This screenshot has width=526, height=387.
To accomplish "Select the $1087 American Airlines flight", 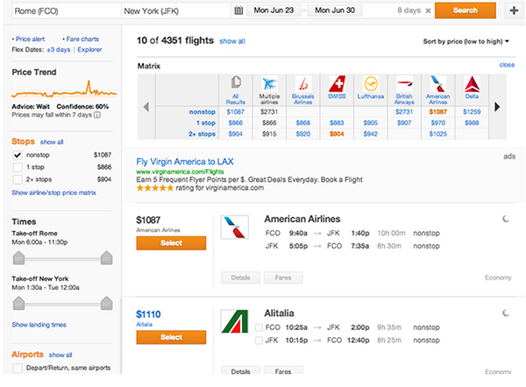I will (171, 243).
